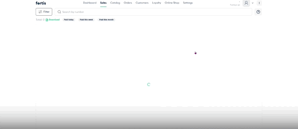298x129 pixels.
Task: Download the sales report
Action: point(53,20)
